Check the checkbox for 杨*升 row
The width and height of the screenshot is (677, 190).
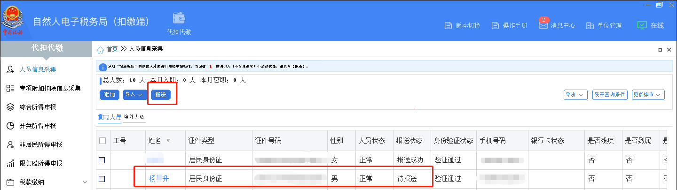pyautogui.click(x=102, y=179)
